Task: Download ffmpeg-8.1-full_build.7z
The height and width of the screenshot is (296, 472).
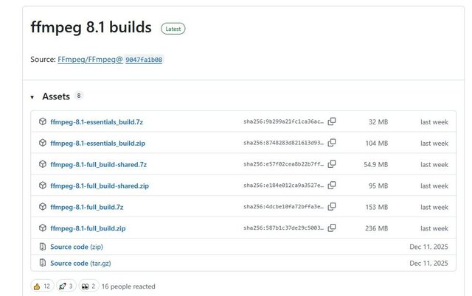Action: pyautogui.click(x=86, y=207)
